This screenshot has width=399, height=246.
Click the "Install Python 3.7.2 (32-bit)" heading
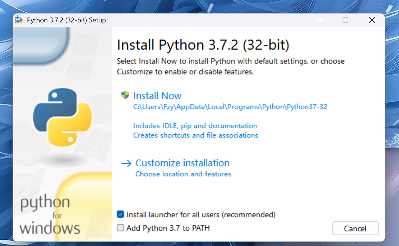coord(204,45)
